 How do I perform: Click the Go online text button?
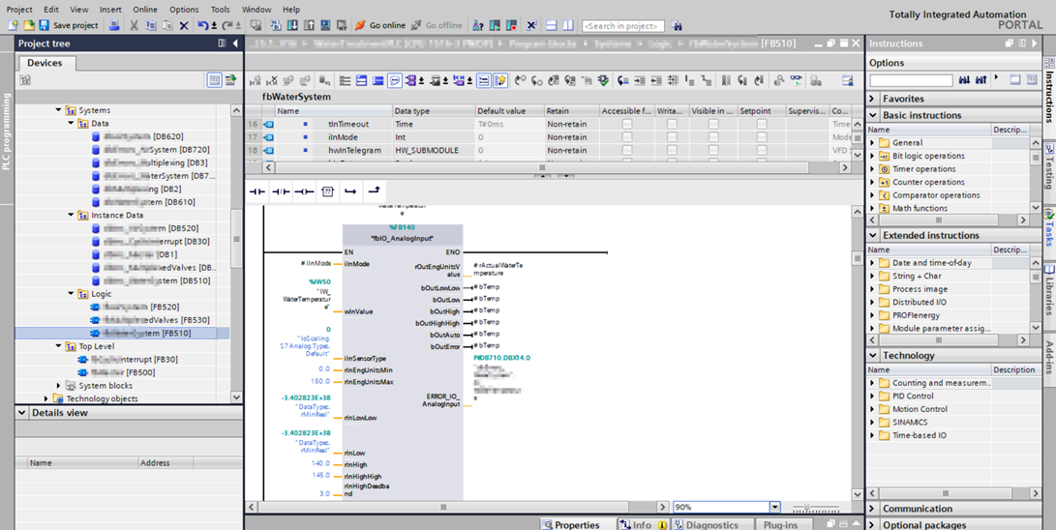click(387, 25)
